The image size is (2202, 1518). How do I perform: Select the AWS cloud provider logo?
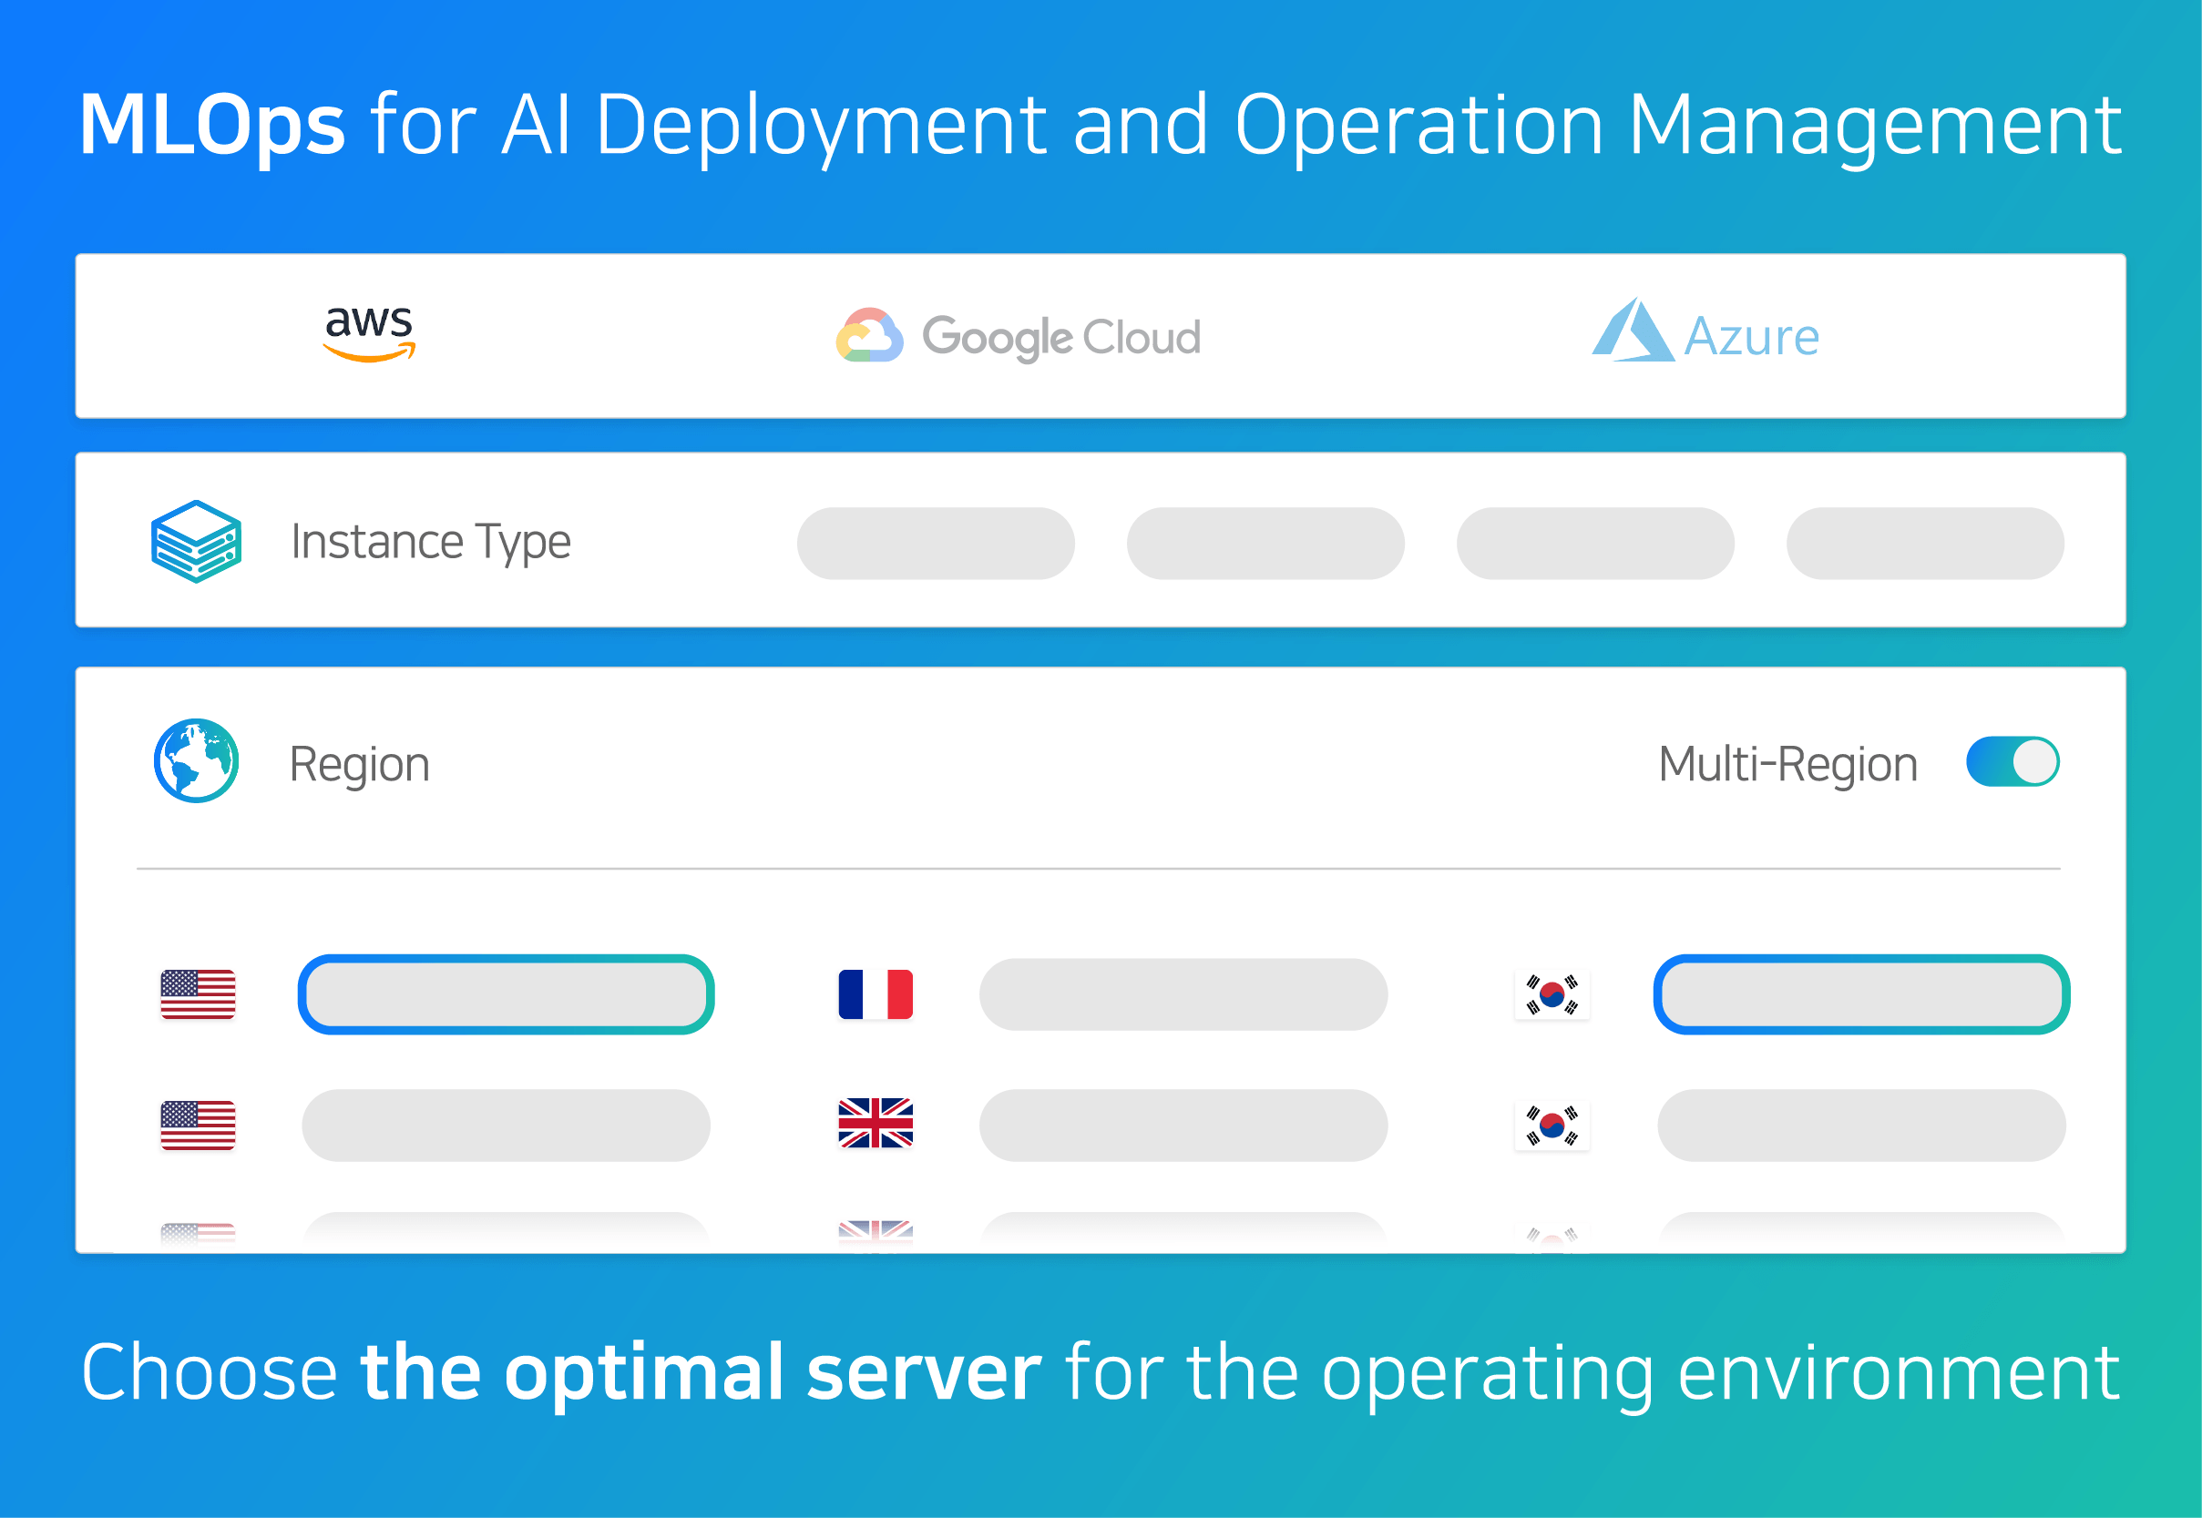pos(369,334)
